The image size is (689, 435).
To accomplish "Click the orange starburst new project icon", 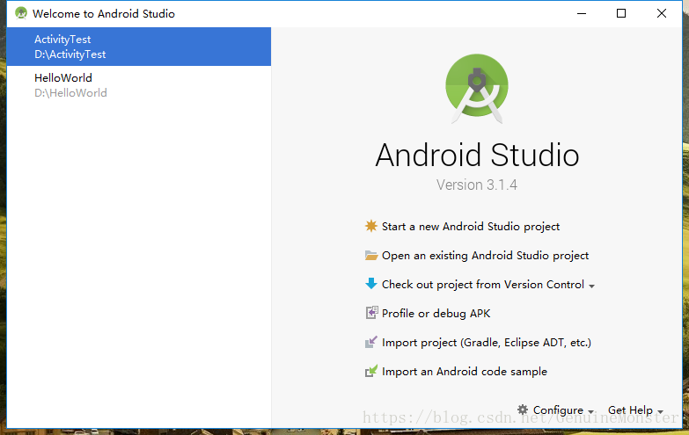I will point(371,226).
